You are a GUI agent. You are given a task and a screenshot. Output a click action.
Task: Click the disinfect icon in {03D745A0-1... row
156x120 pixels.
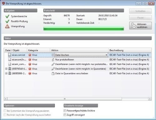coord(53,69)
